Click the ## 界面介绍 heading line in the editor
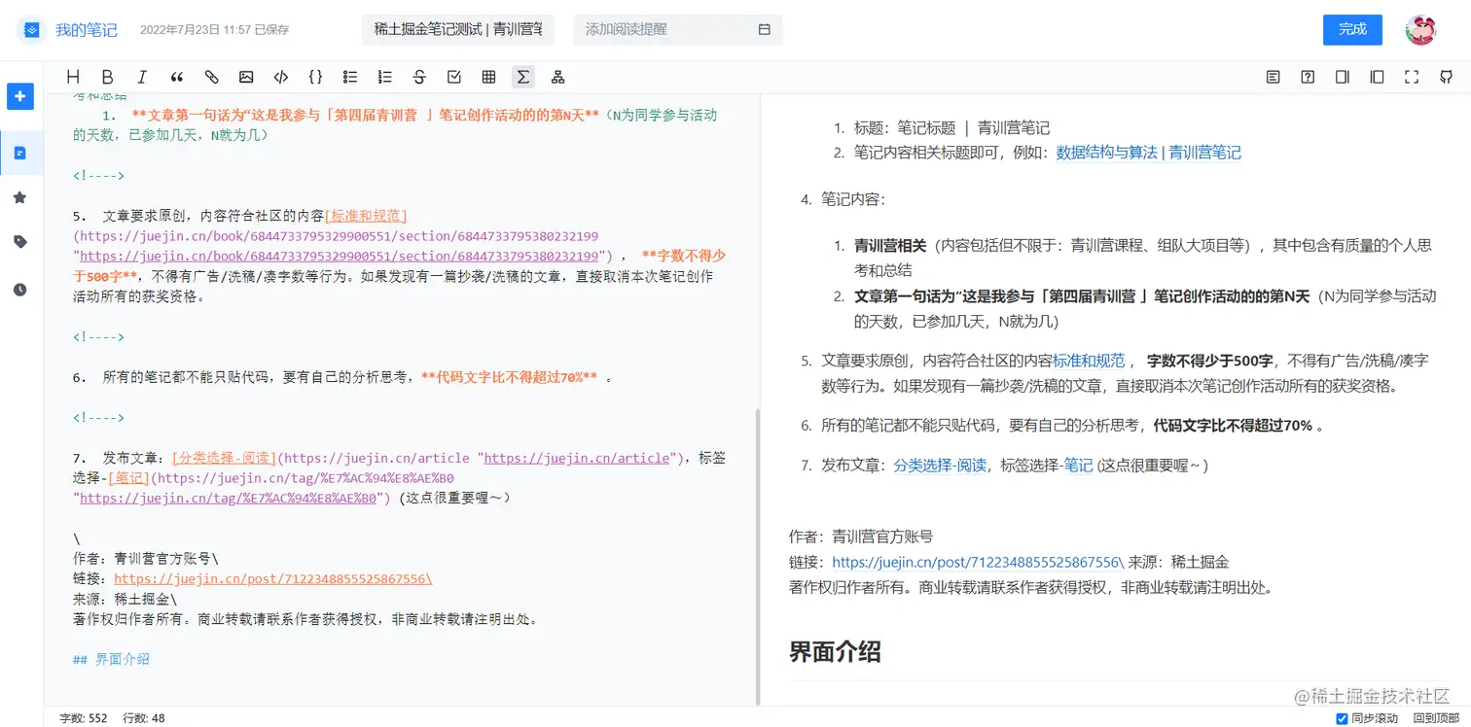This screenshot has height=727, width=1471. point(111,659)
